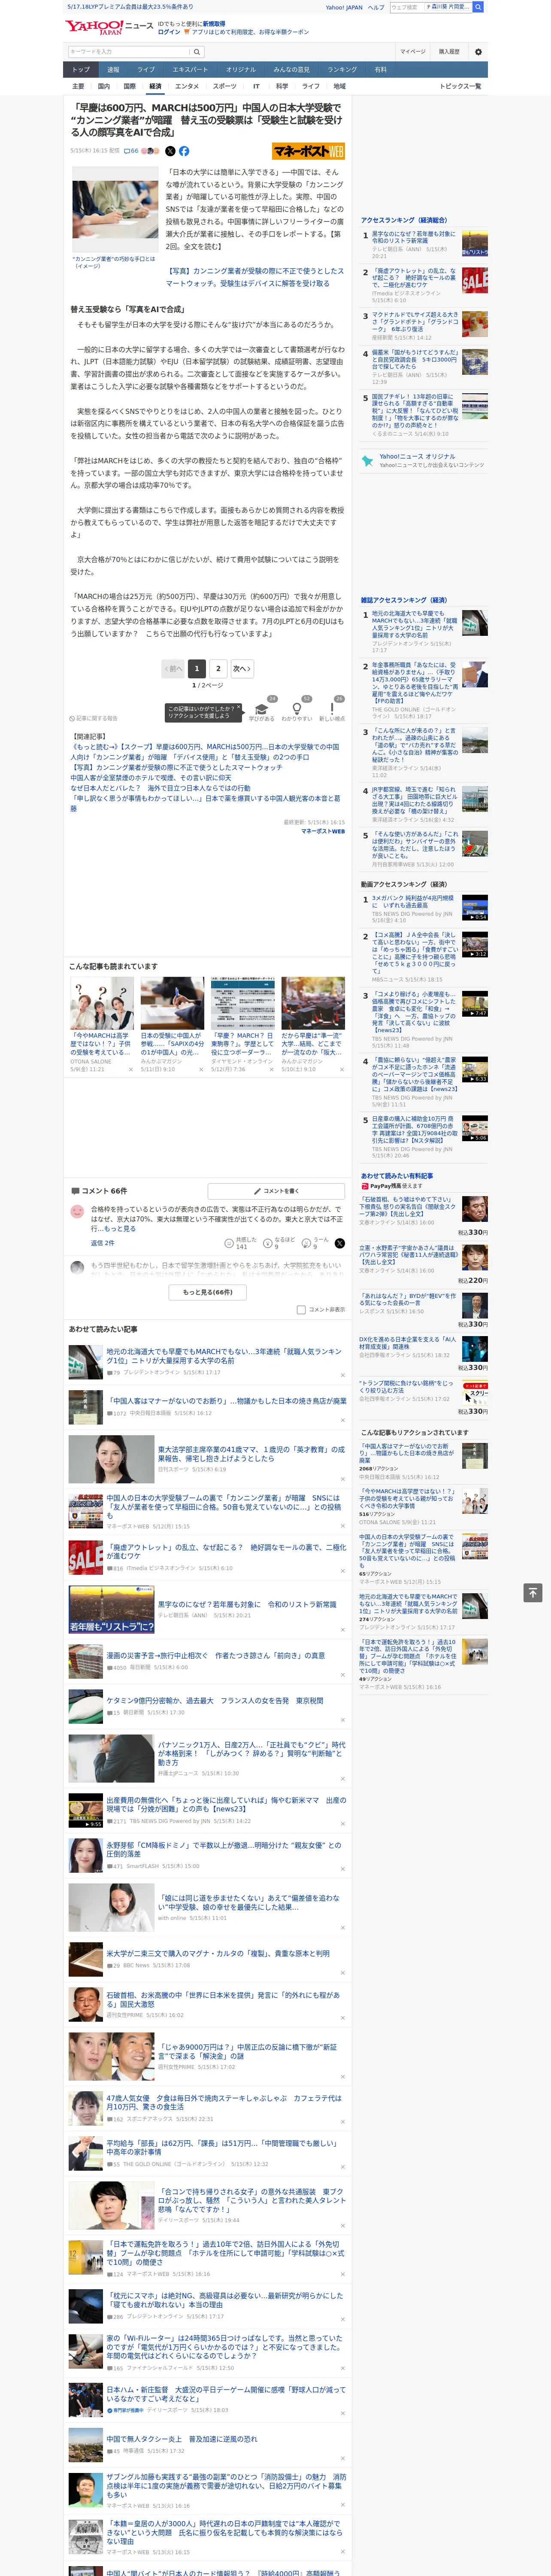Image resolution: width=551 pixels, height=2576 pixels.
Task: Click the 記事に関する報告 report icon link
Action: click(x=94, y=718)
